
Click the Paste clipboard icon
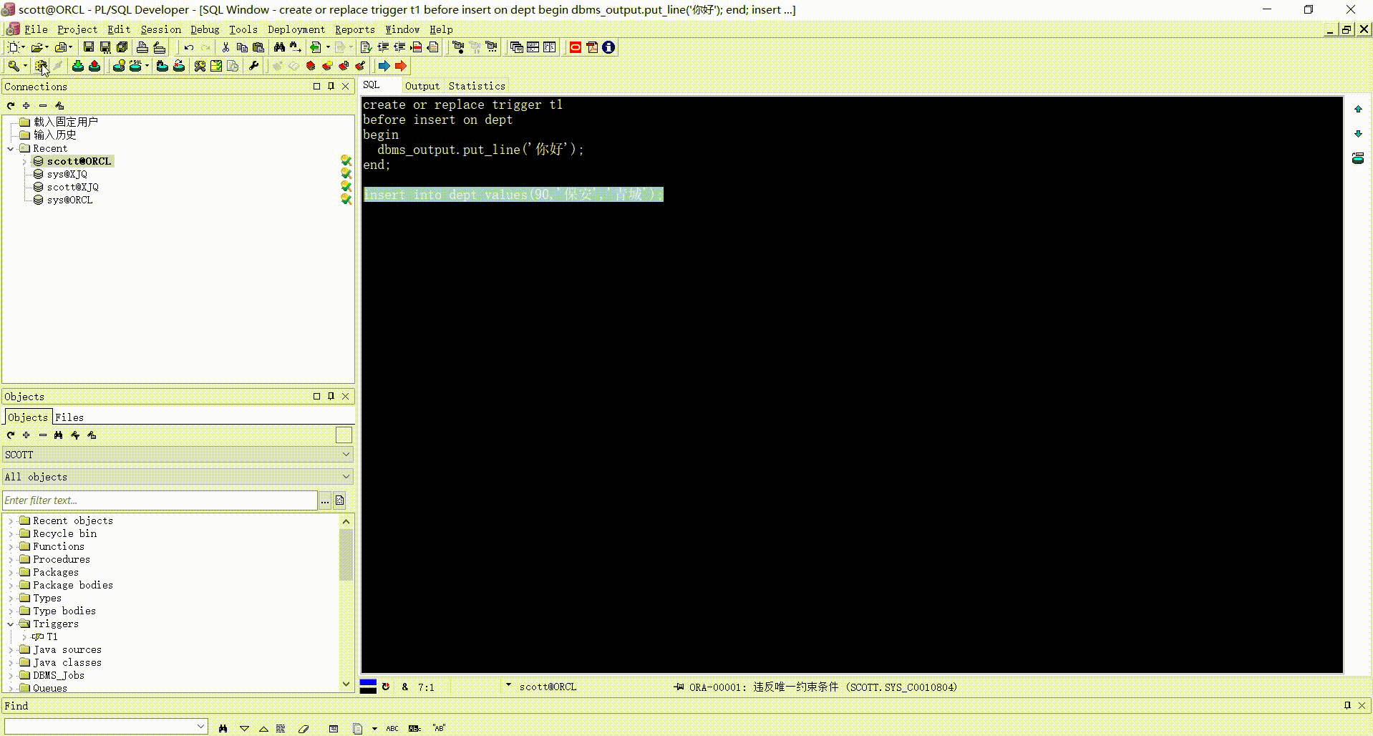point(258,47)
